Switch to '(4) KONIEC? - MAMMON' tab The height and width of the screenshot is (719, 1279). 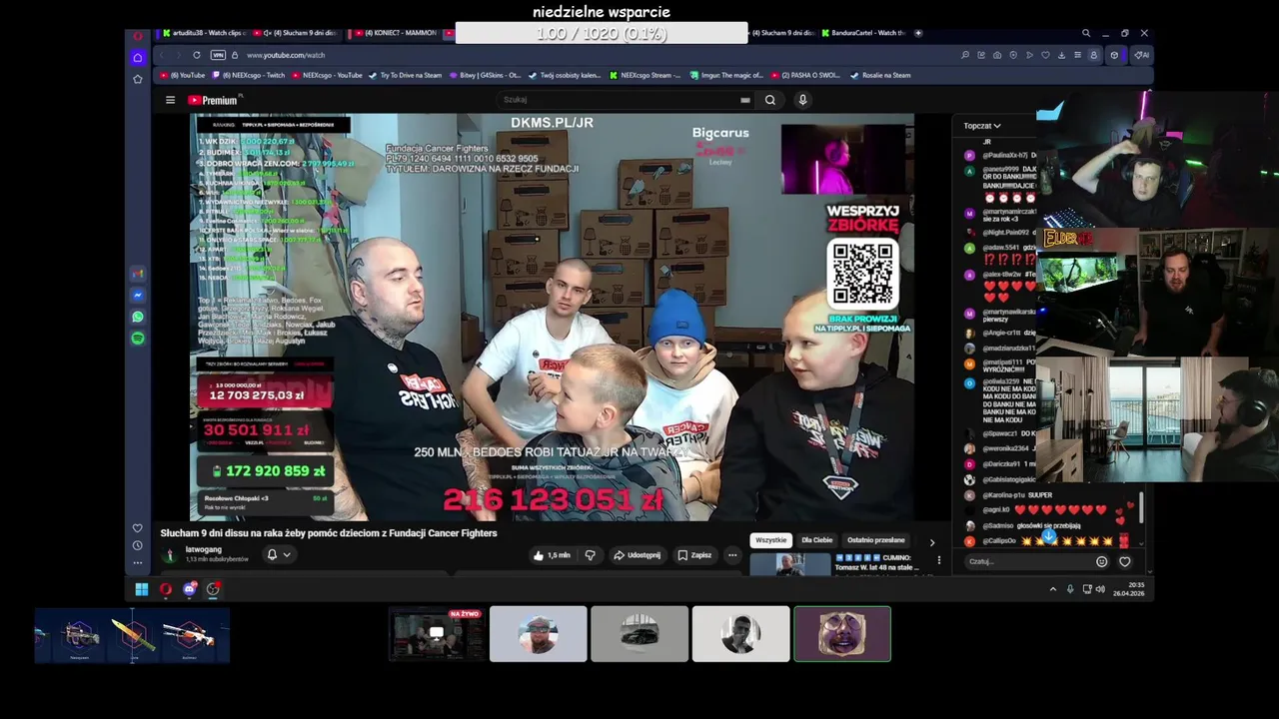395,33
